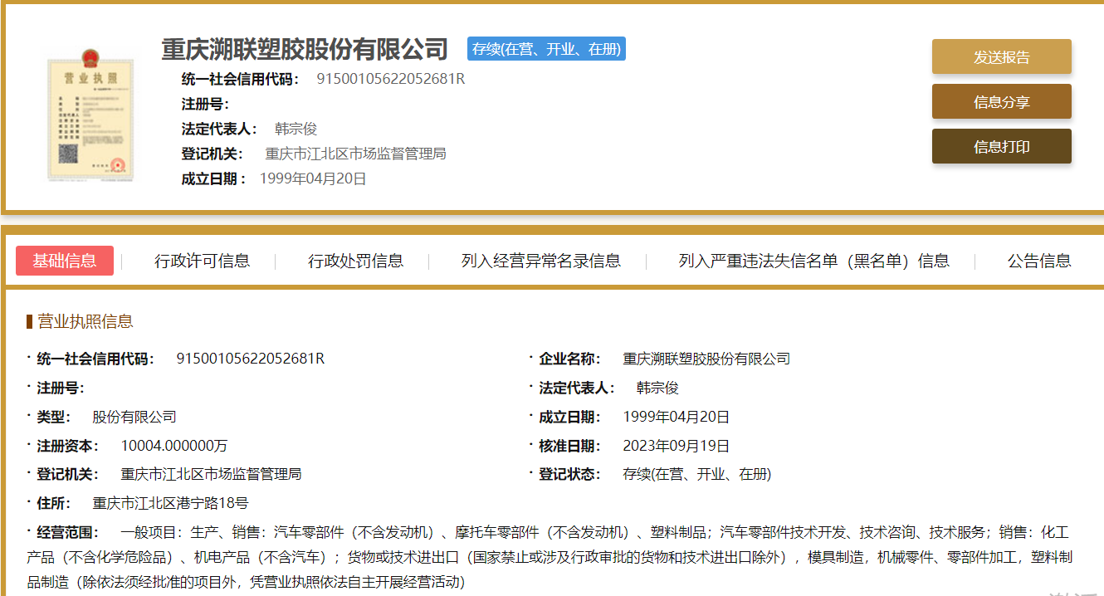Image resolution: width=1104 pixels, height=596 pixels.
Task: Click the 类型 value 股份有限公司
Action: click(134, 417)
